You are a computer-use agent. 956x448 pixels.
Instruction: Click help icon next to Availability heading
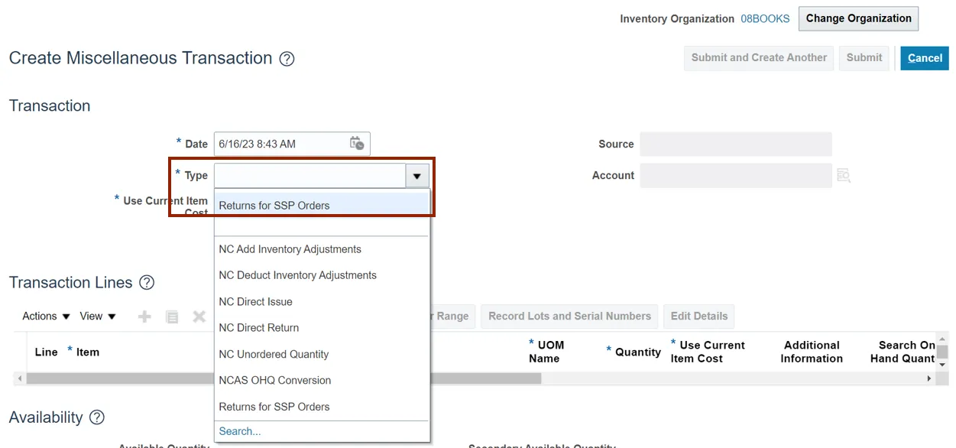(97, 417)
